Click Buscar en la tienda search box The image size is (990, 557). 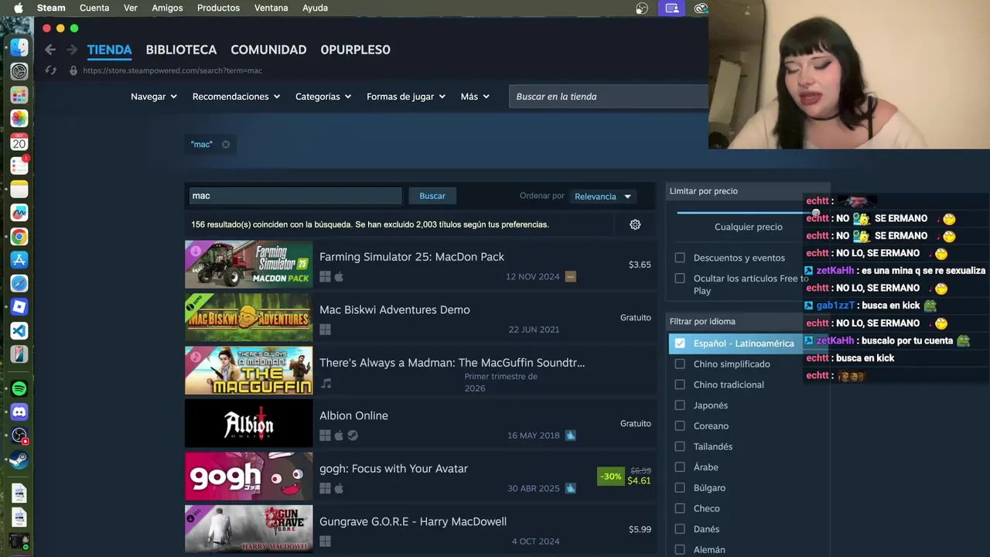click(x=609, y=97)
